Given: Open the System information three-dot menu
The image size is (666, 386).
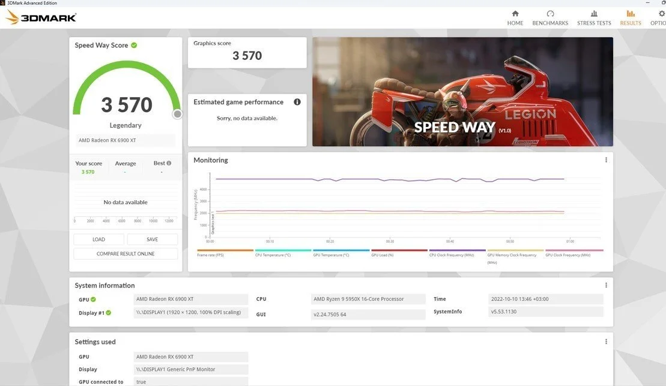Looking at the screenshot, I should point(606,285).
